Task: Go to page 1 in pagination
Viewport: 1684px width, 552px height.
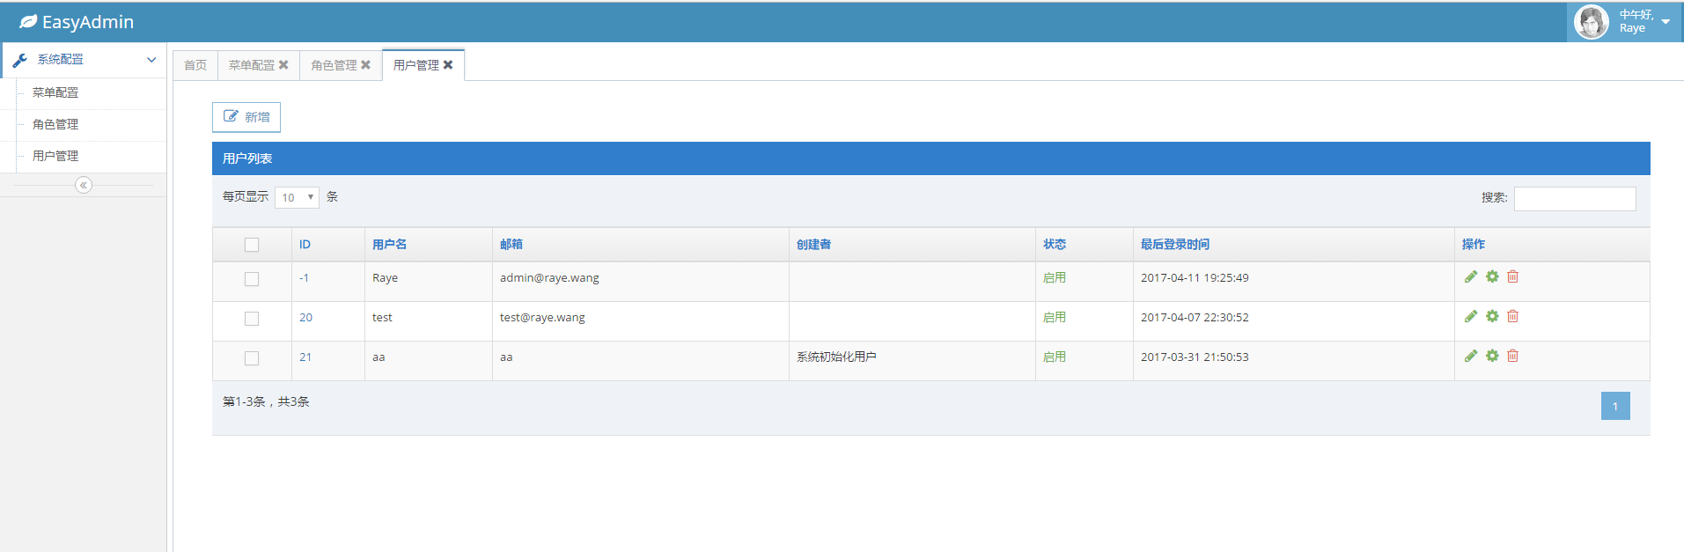Action: [x=1615, y=406]
